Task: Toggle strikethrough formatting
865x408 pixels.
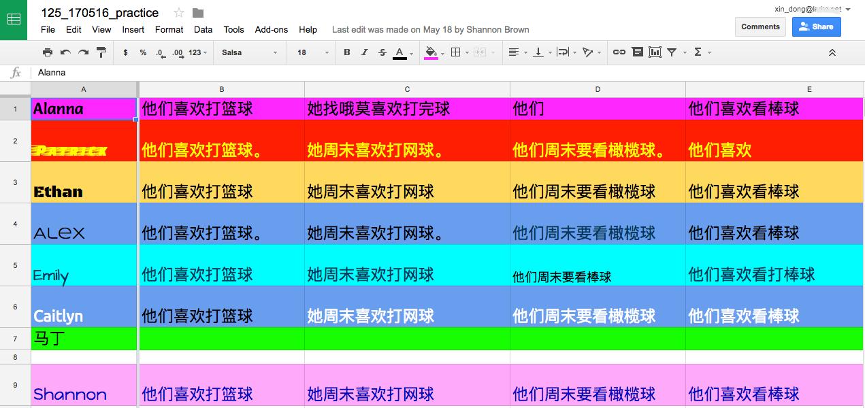Action: coord(382,52)
